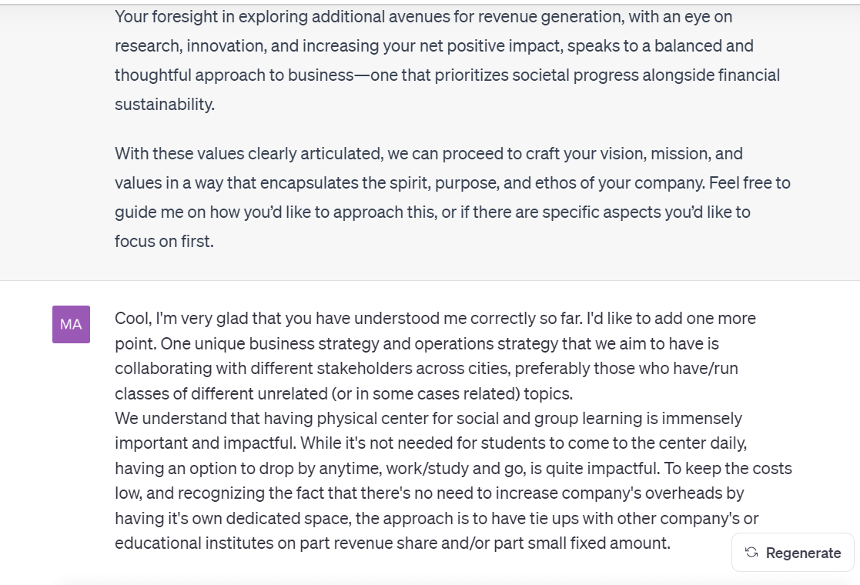
Task: Click the word "sustainability." in the assistant reply
Action: tap(165, 104)
